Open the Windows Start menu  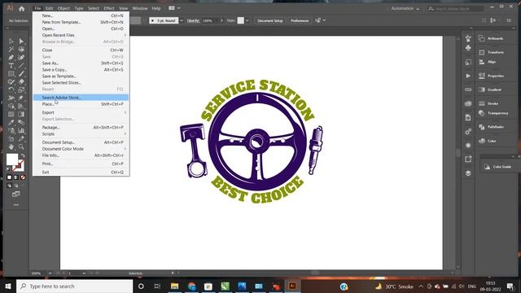(x=8, y=286)
